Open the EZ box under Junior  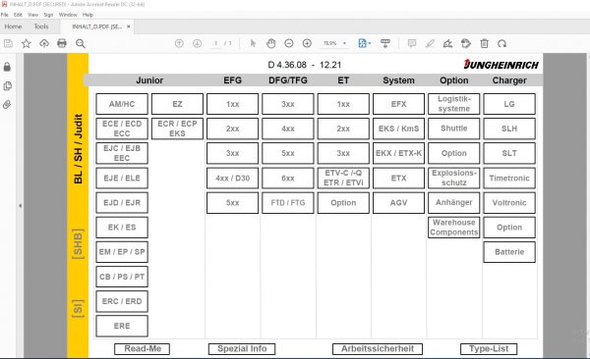pyautogui.click(x=177, y=104)
